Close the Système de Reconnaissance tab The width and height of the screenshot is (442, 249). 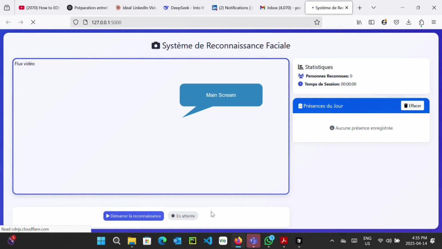(x=347, y=8)
